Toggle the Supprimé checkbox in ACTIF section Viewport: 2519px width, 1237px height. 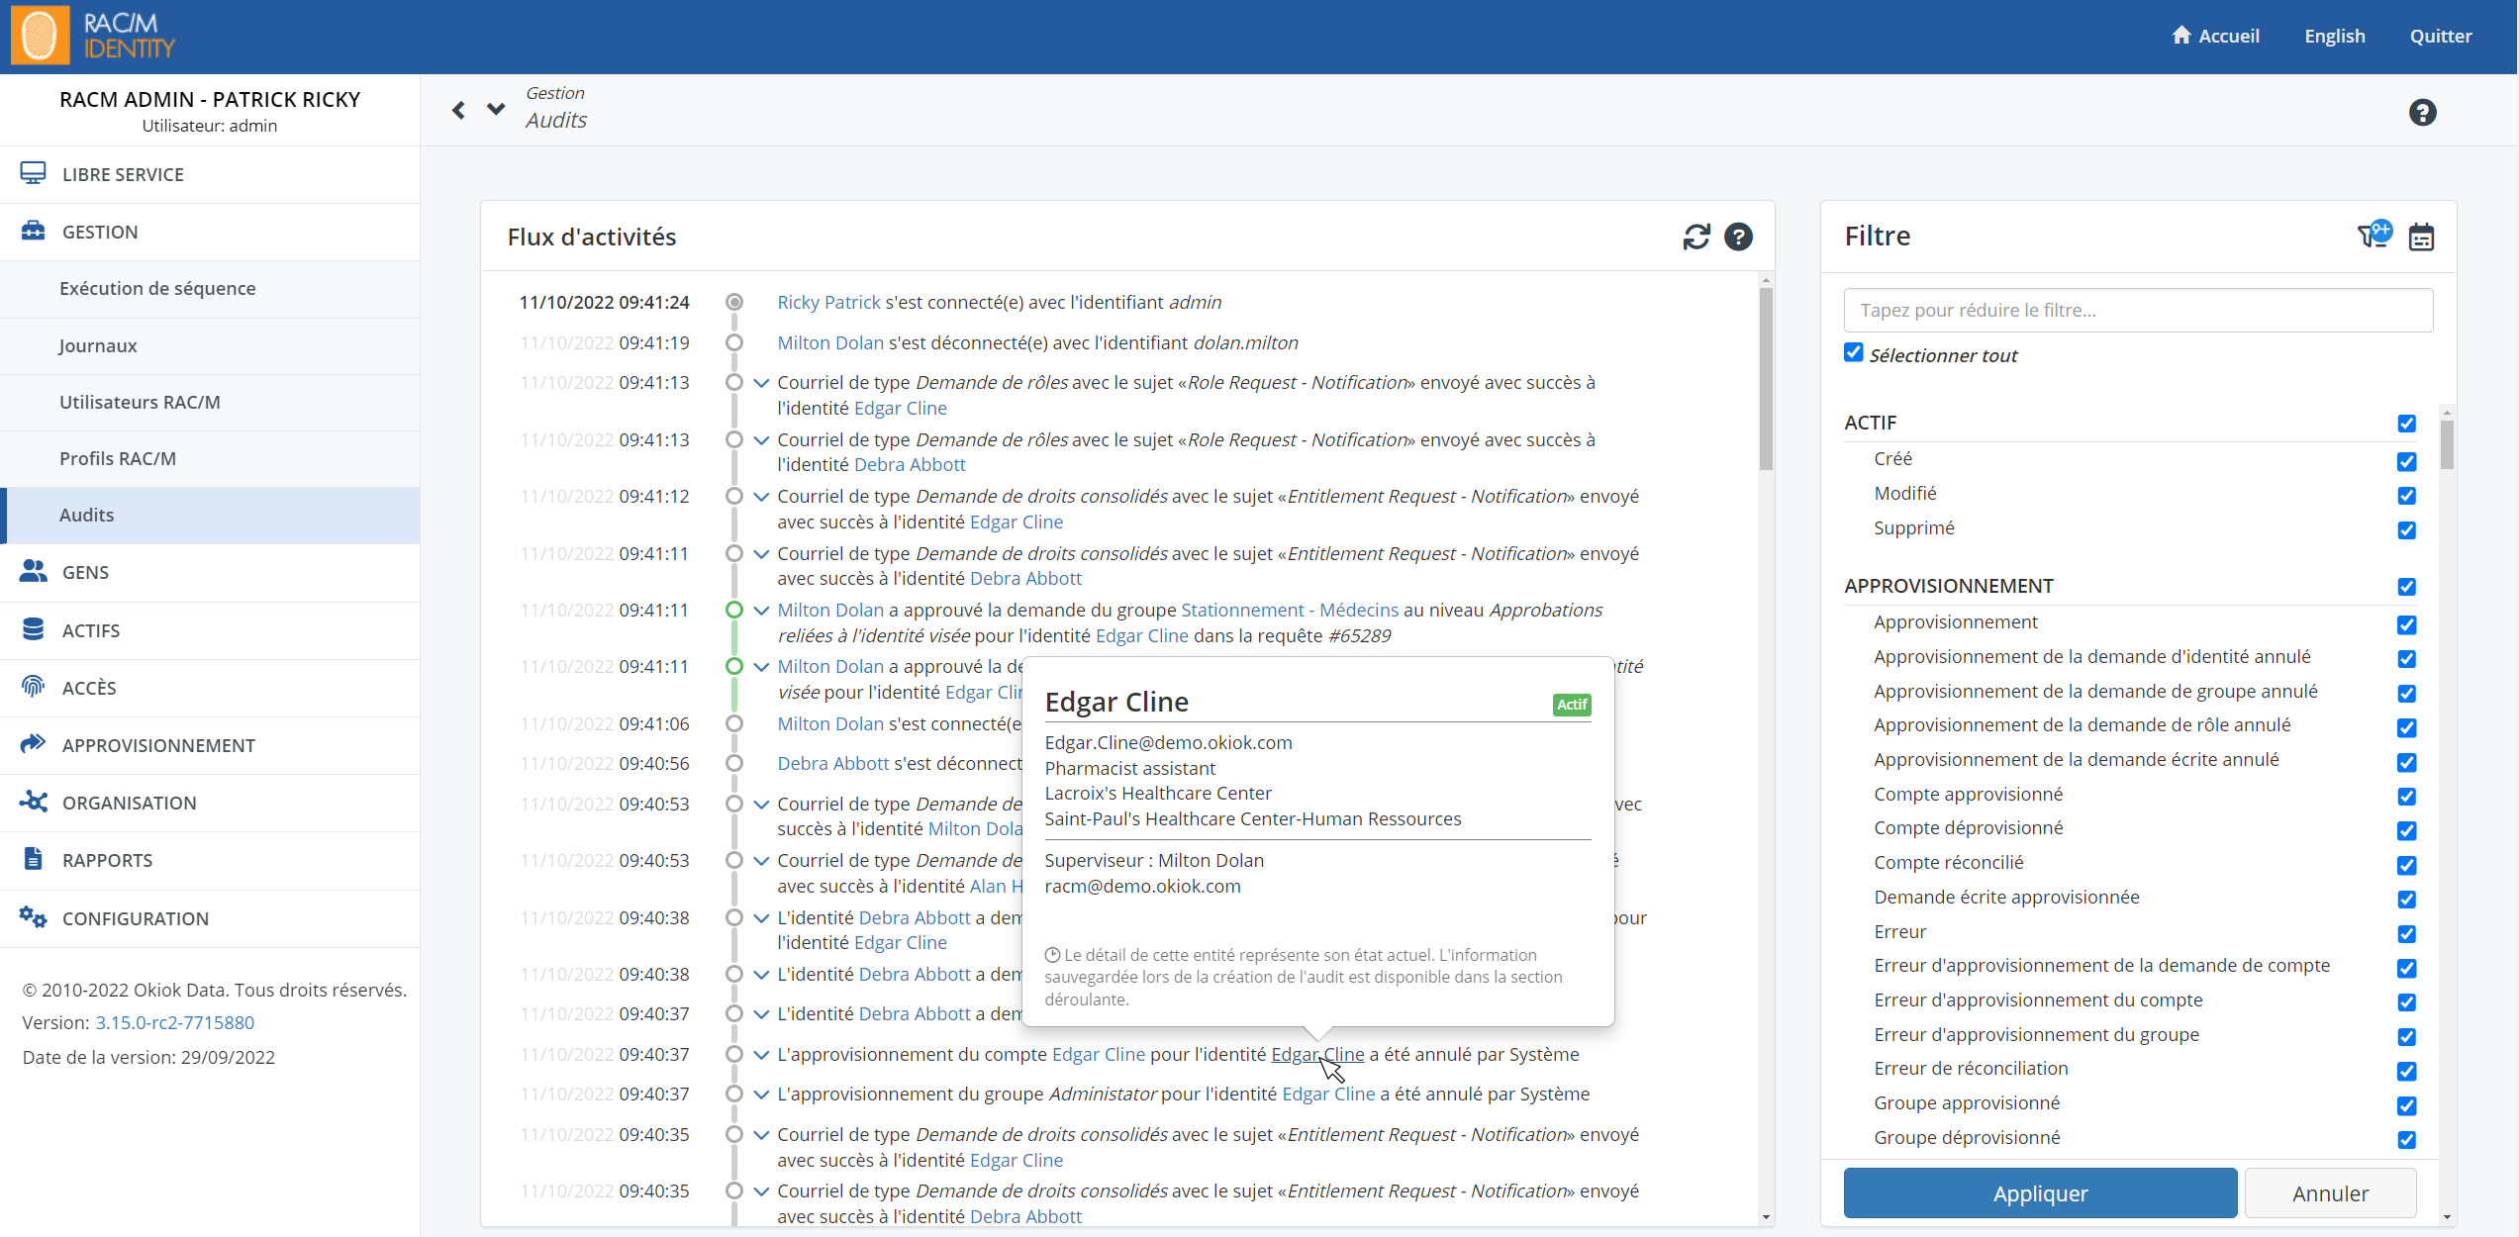2406,528
